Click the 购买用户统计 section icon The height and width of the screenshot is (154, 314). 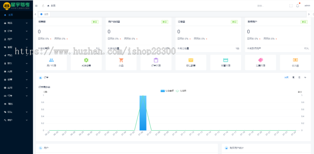click(226, 148)
